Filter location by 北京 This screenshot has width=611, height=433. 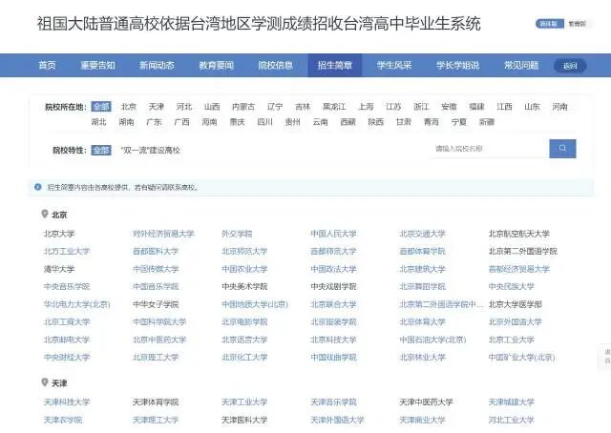click(129, 106)
